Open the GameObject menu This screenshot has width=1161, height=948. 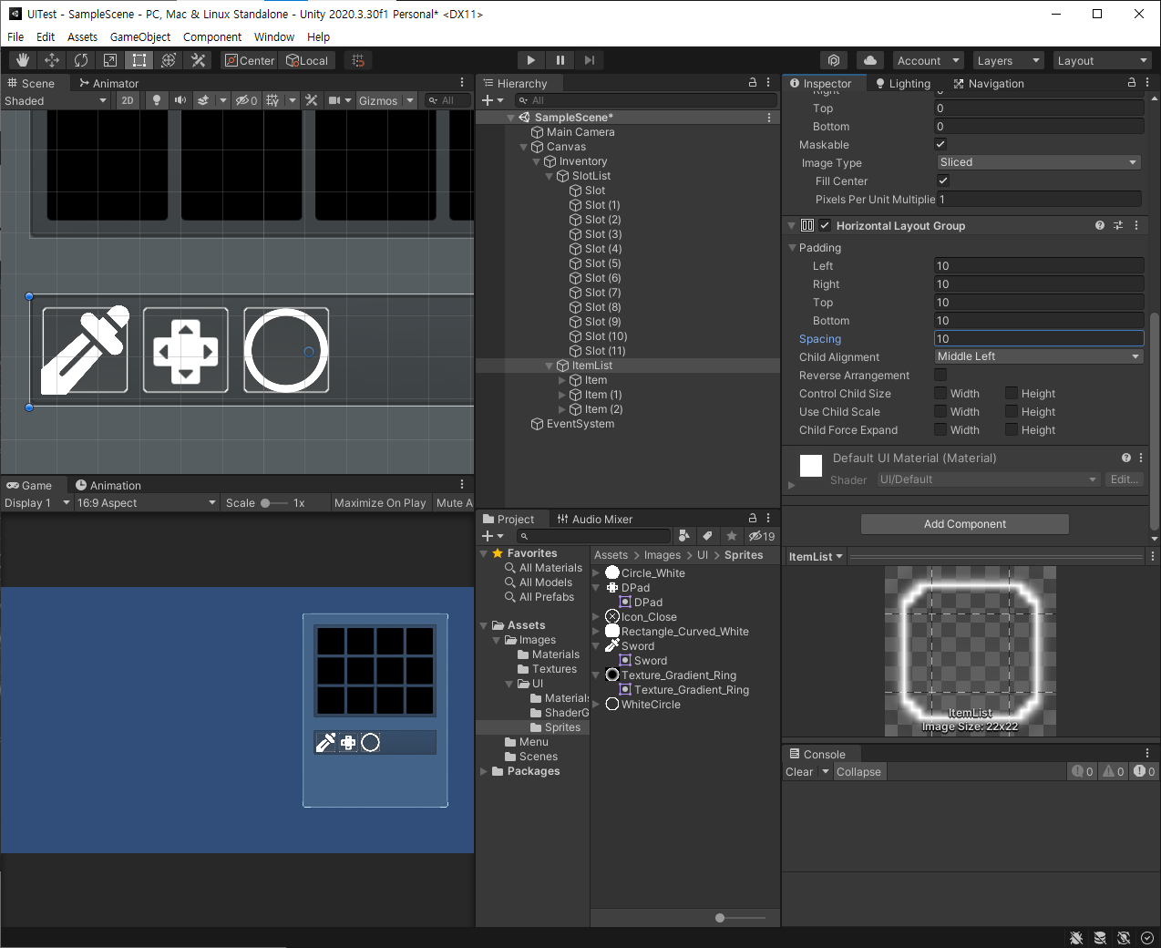(140, 36)
